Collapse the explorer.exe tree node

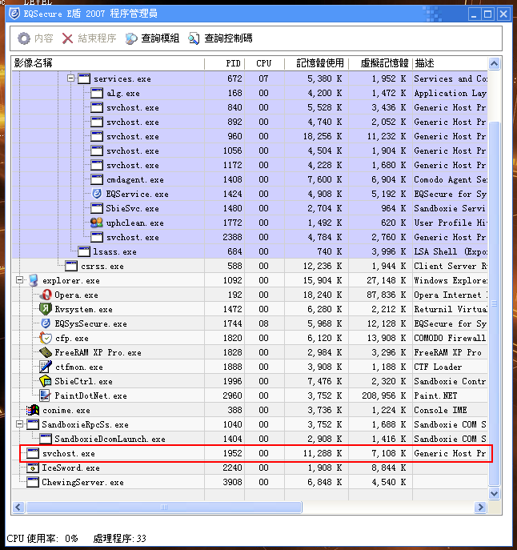point(20,280)
